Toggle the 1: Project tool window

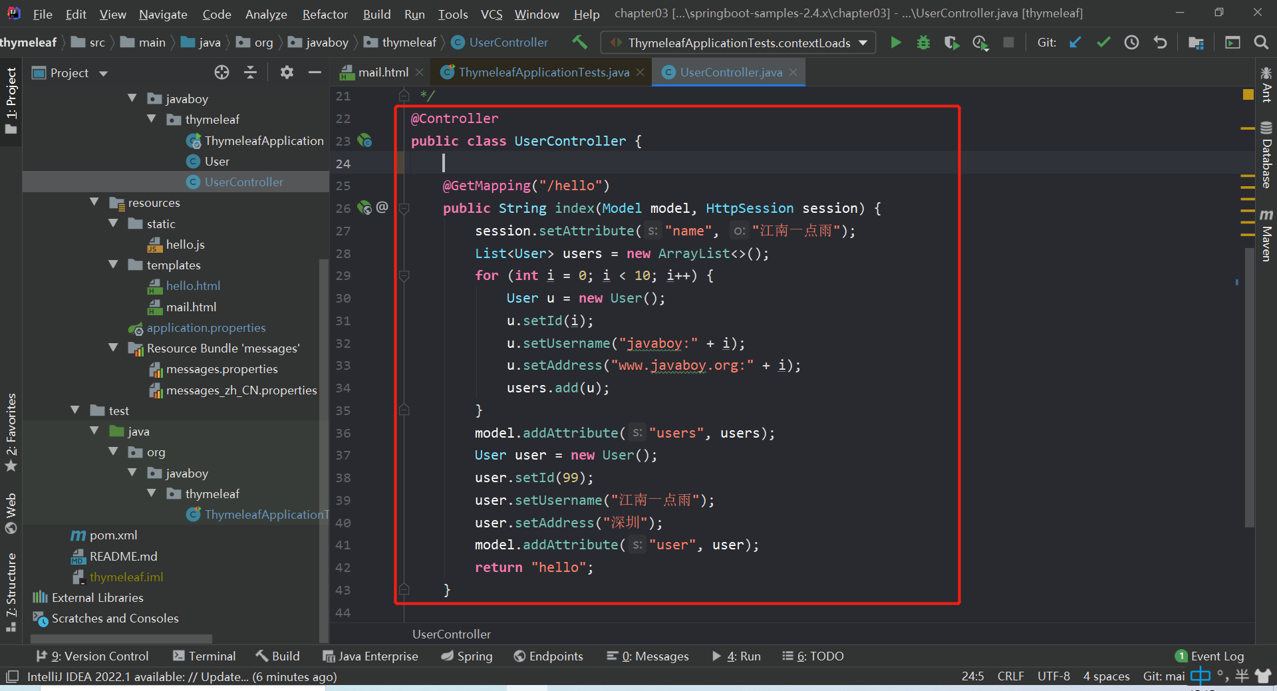point(11,100)
